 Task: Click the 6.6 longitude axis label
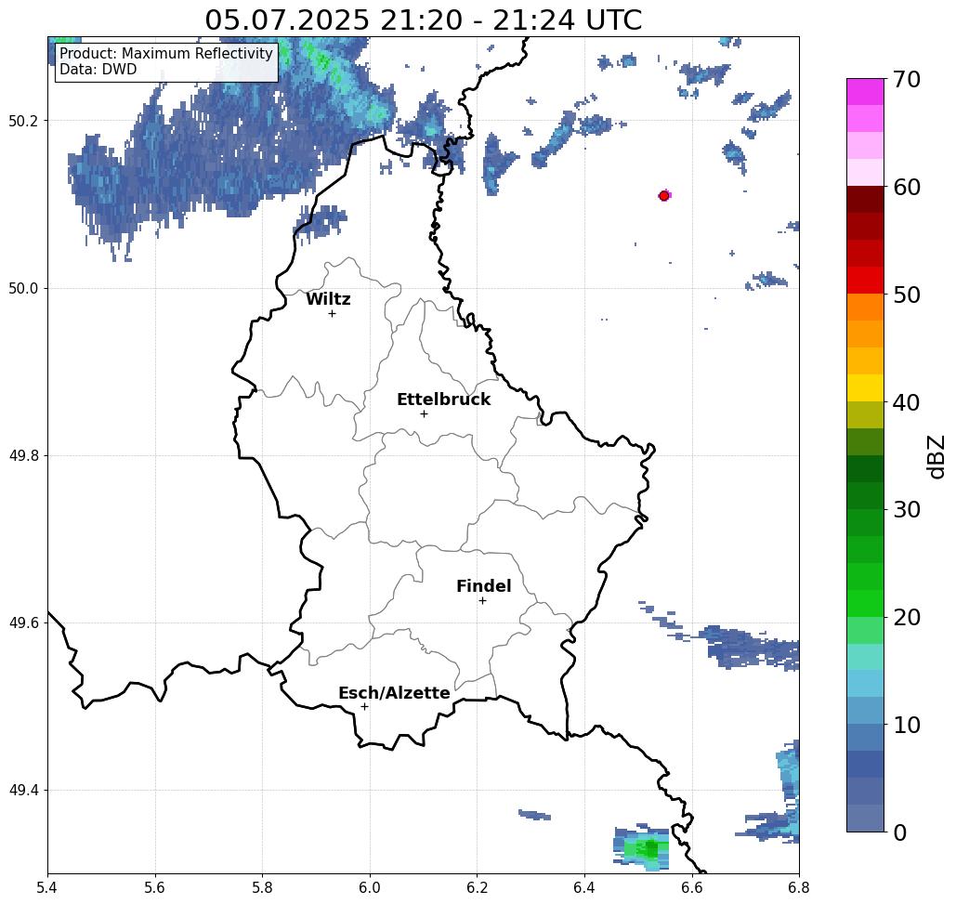(x=692, y=887)
